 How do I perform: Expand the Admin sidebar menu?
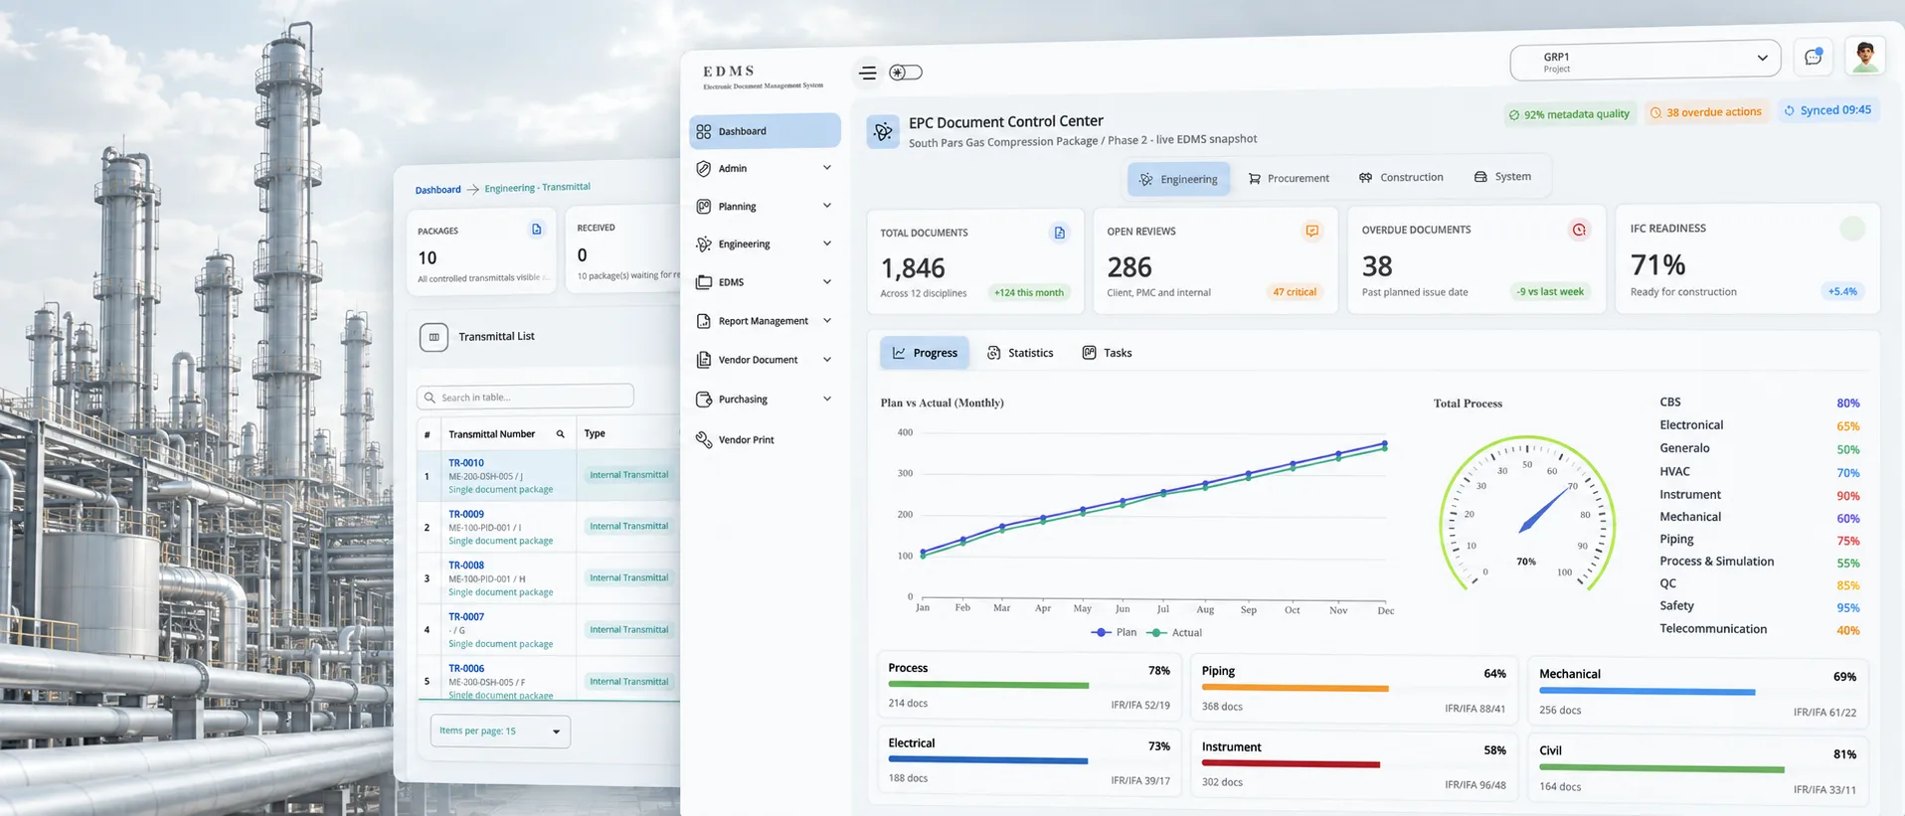[x=764, y=168]
